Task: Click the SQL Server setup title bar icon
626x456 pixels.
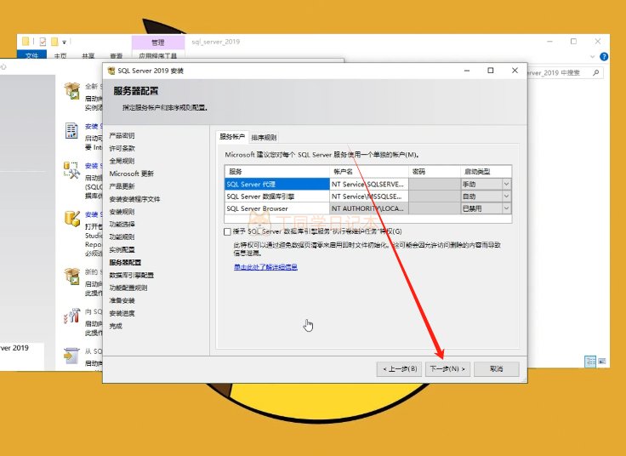Action: [x=111, y=71]
